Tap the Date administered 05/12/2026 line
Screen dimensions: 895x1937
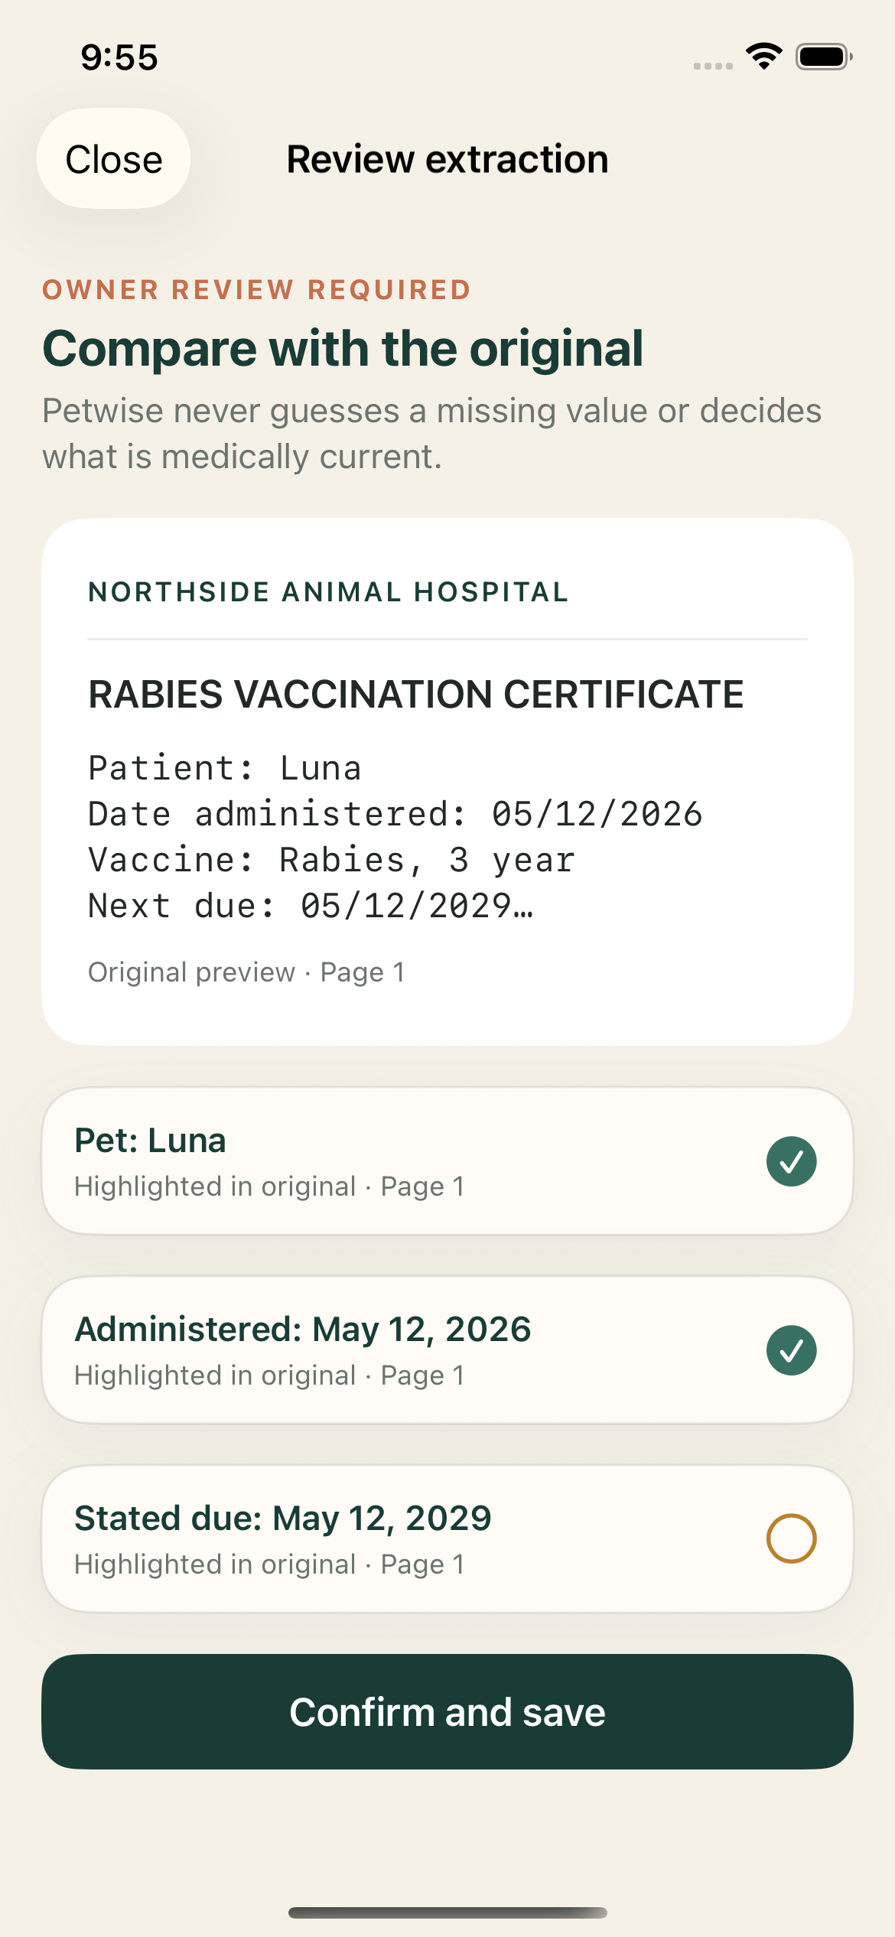point(395,815)
